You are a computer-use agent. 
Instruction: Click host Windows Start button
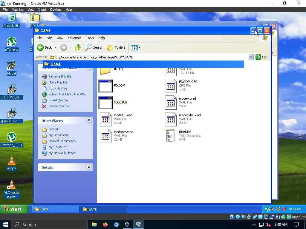[5, 225]
